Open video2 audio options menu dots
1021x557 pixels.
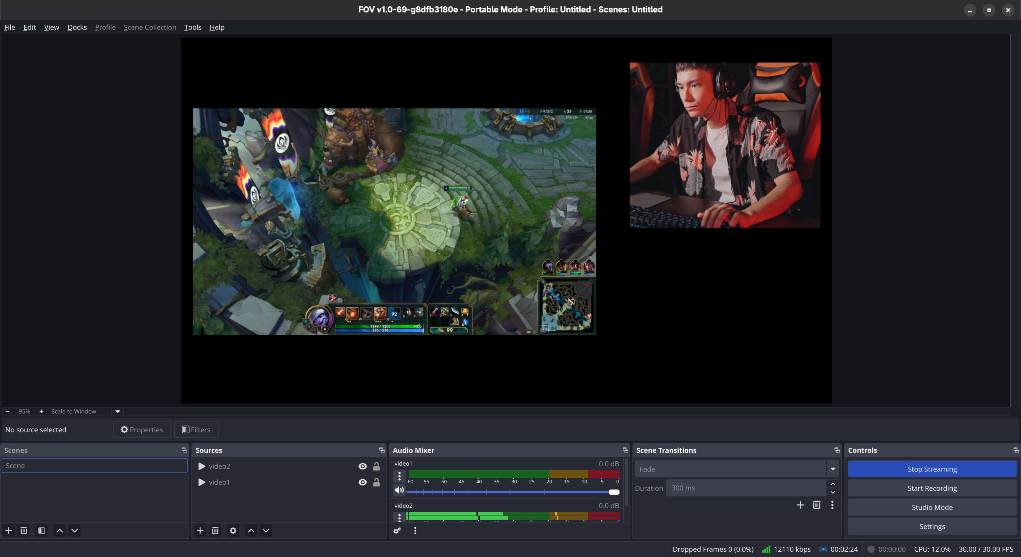[x=399, y=517]
